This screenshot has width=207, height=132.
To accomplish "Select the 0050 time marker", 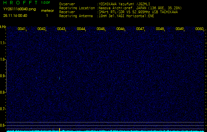I will coord(199,29).
